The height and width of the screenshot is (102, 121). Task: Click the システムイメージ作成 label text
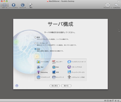(78, 77)
